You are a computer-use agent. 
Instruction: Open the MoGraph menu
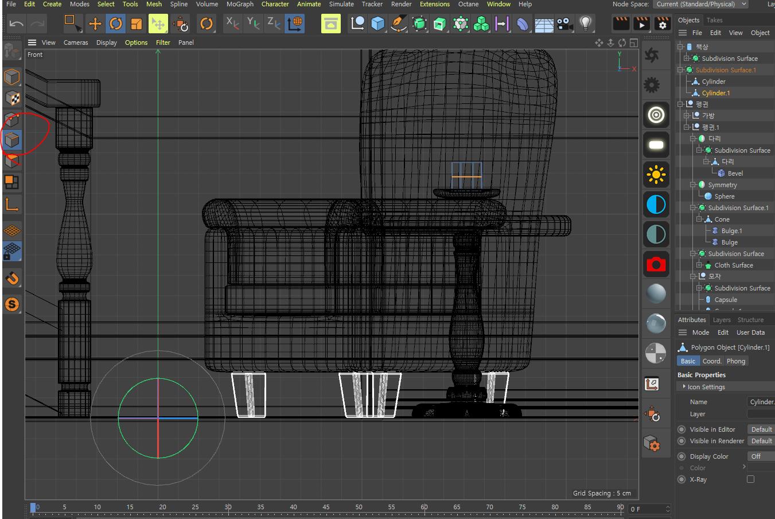click(x=240, y=4)
